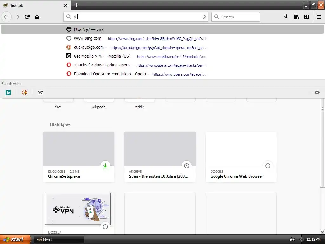
Task: Choose Get Mozilla VPN suggestion
Action: pyautogui.click(x=162, y=56)
